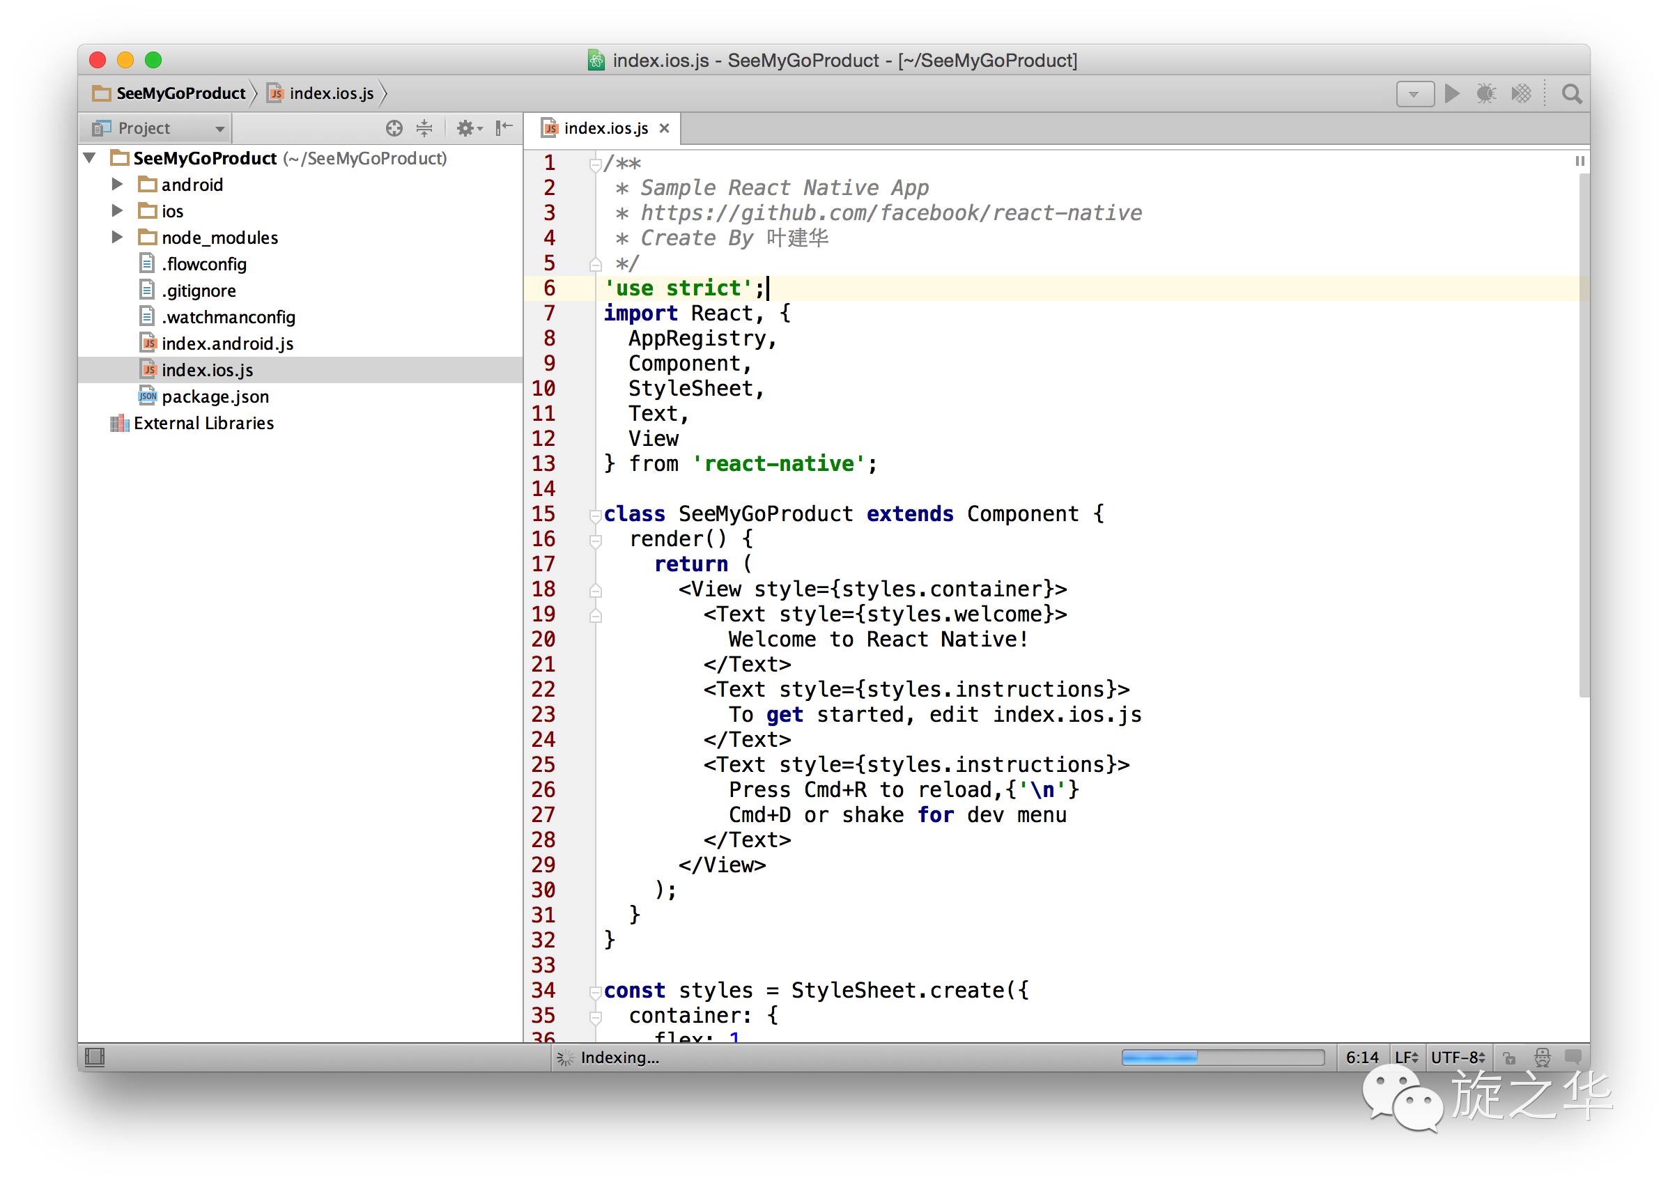Open the run configuration dropdown
The image size is (1668, 1183).
tap(1414, 94)
